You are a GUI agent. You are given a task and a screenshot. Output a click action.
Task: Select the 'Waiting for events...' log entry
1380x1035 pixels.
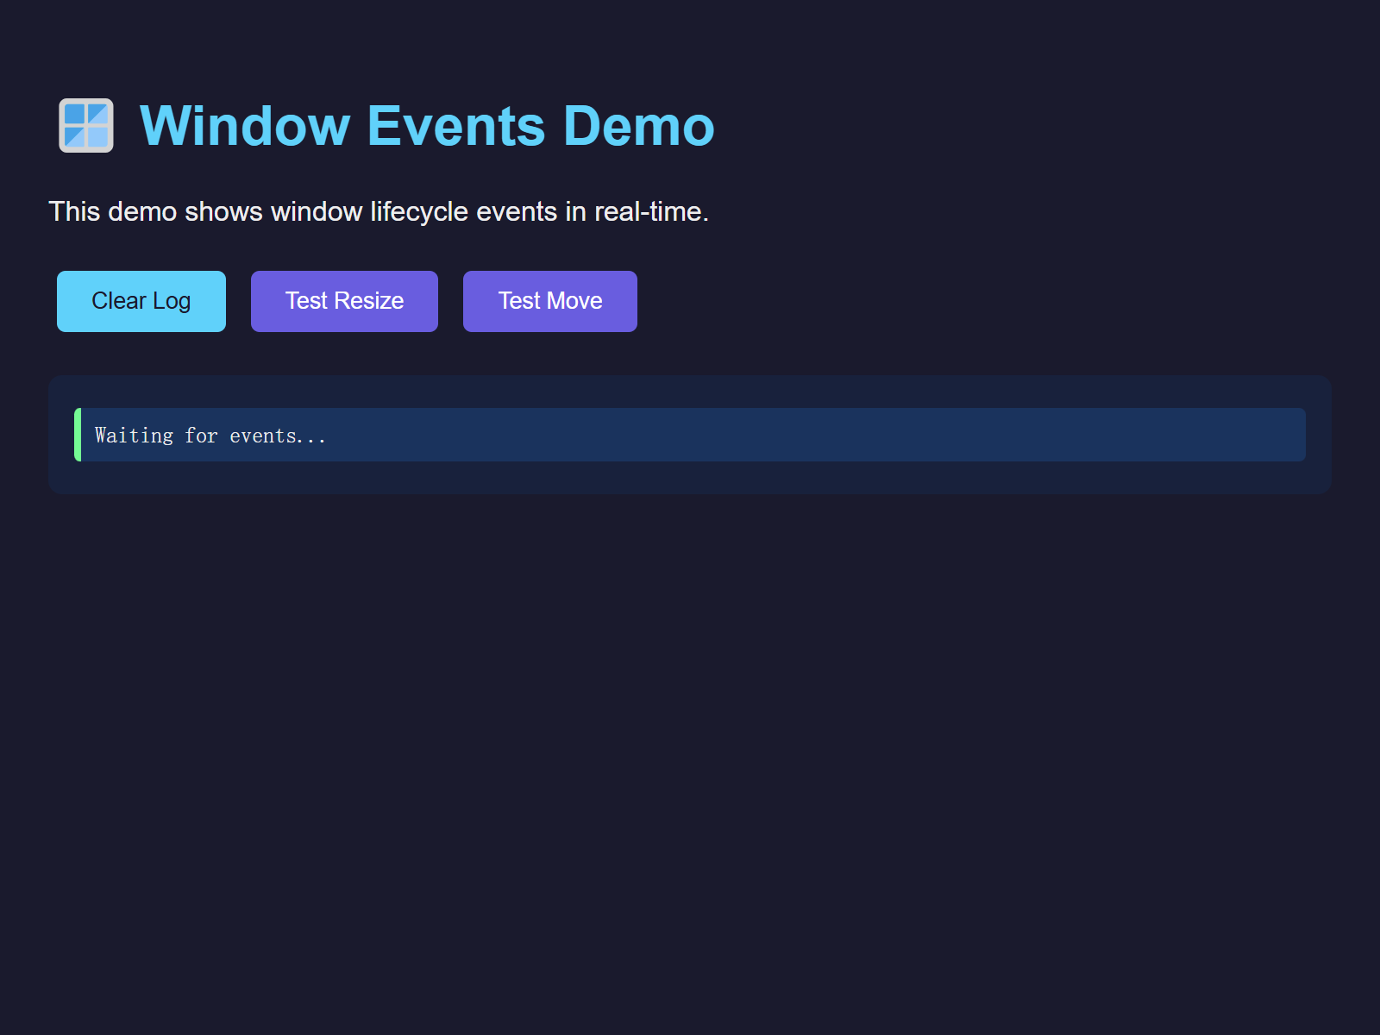tap(210, 435)
